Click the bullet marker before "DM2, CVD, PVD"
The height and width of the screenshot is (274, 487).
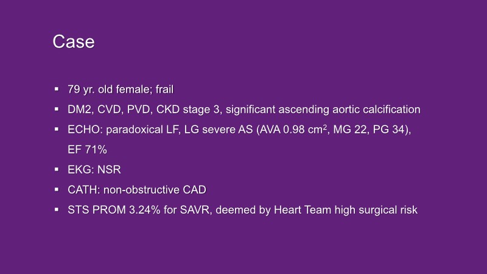57,110
